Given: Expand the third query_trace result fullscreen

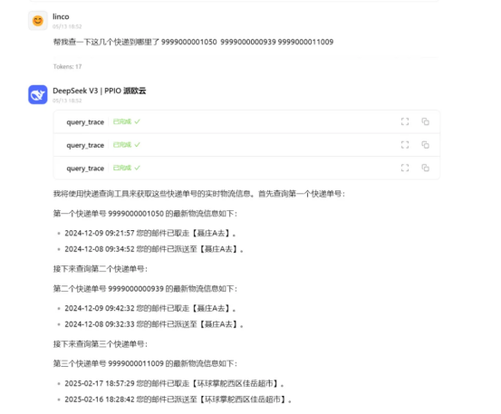Looking at the screenshot, I should 405,168.
